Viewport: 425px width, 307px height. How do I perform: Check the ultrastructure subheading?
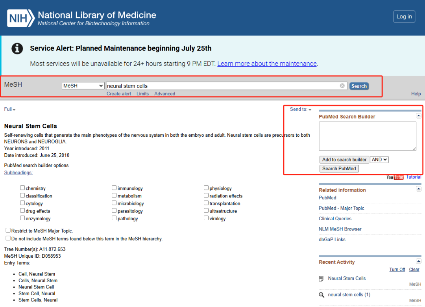coord(206,210)
